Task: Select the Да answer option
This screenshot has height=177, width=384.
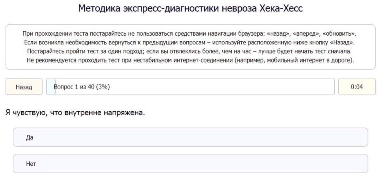Action: pos(190,137)
